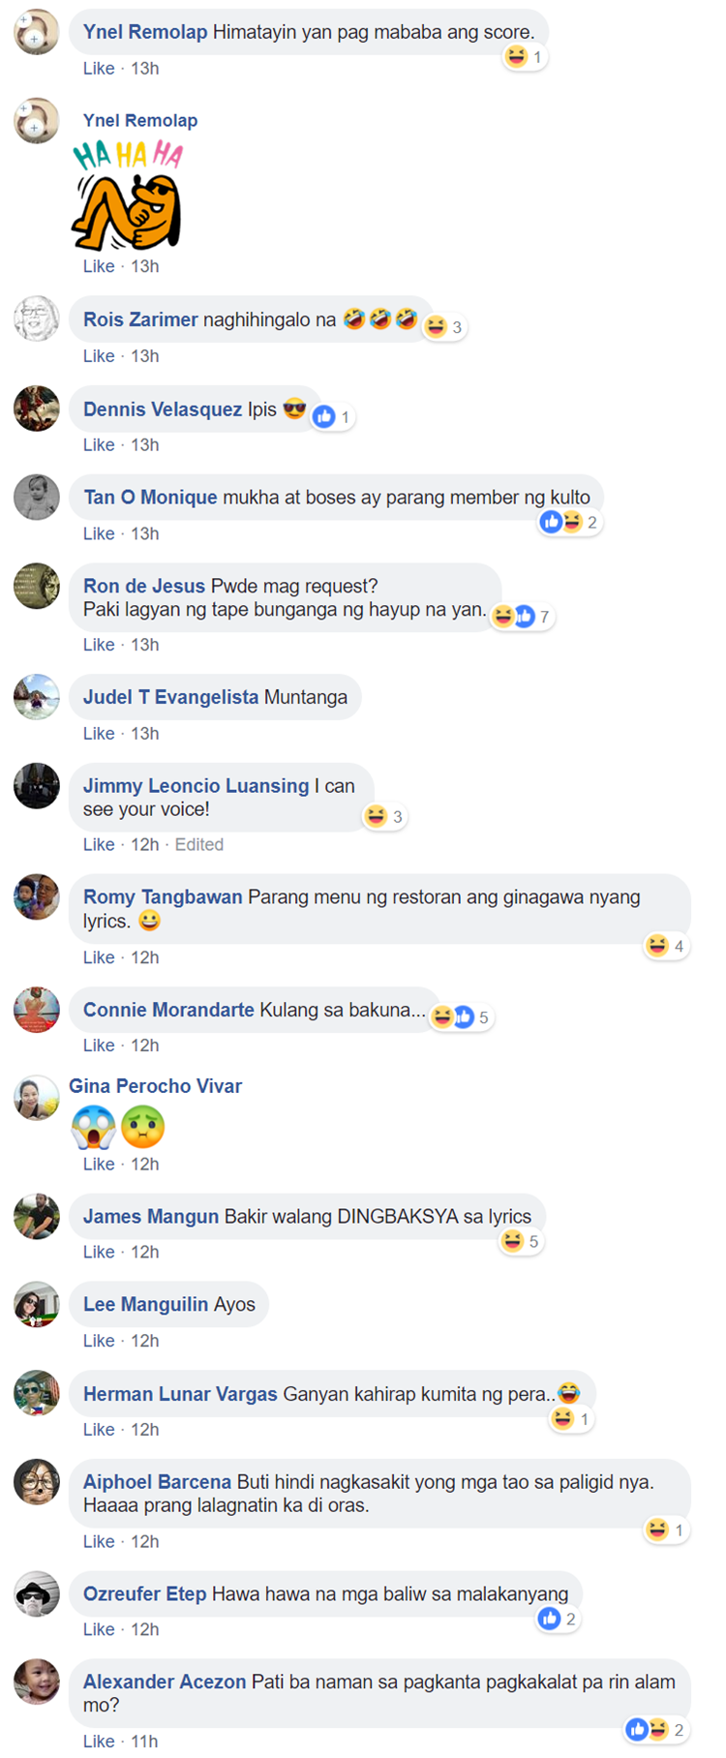Screen dimensions: 726x1758
Task: Open Jimmy Leoncio Luansing's profile name
Action: click(x=197, y=786)
